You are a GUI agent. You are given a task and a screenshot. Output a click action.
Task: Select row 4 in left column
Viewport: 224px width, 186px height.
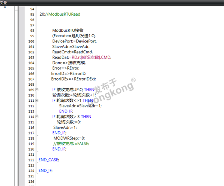pos(4,7)
